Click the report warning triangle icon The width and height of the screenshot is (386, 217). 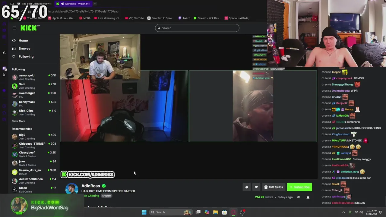point(308,197)
